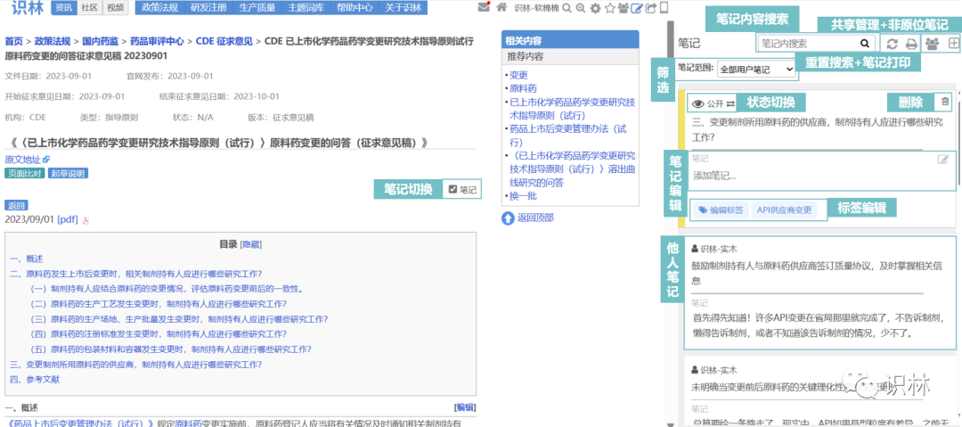The height and width of the screenshot is (427, 962).
Task: Click the external link icon after 原文地址
Action: [46, 160]
